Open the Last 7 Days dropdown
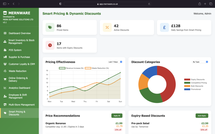The width and height of the screenshot is (215, 134). 115,62
